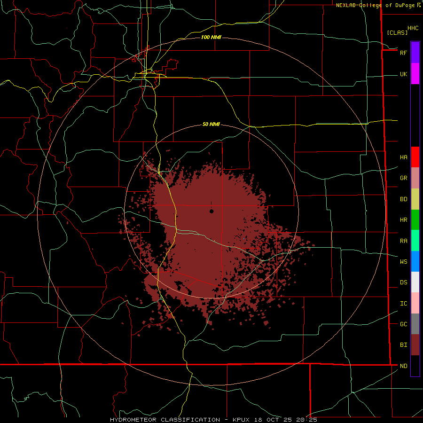The width and height of the screenshot is (423, 423).
Task: Click the dark red BI swatch
Action: click(415, 345)
